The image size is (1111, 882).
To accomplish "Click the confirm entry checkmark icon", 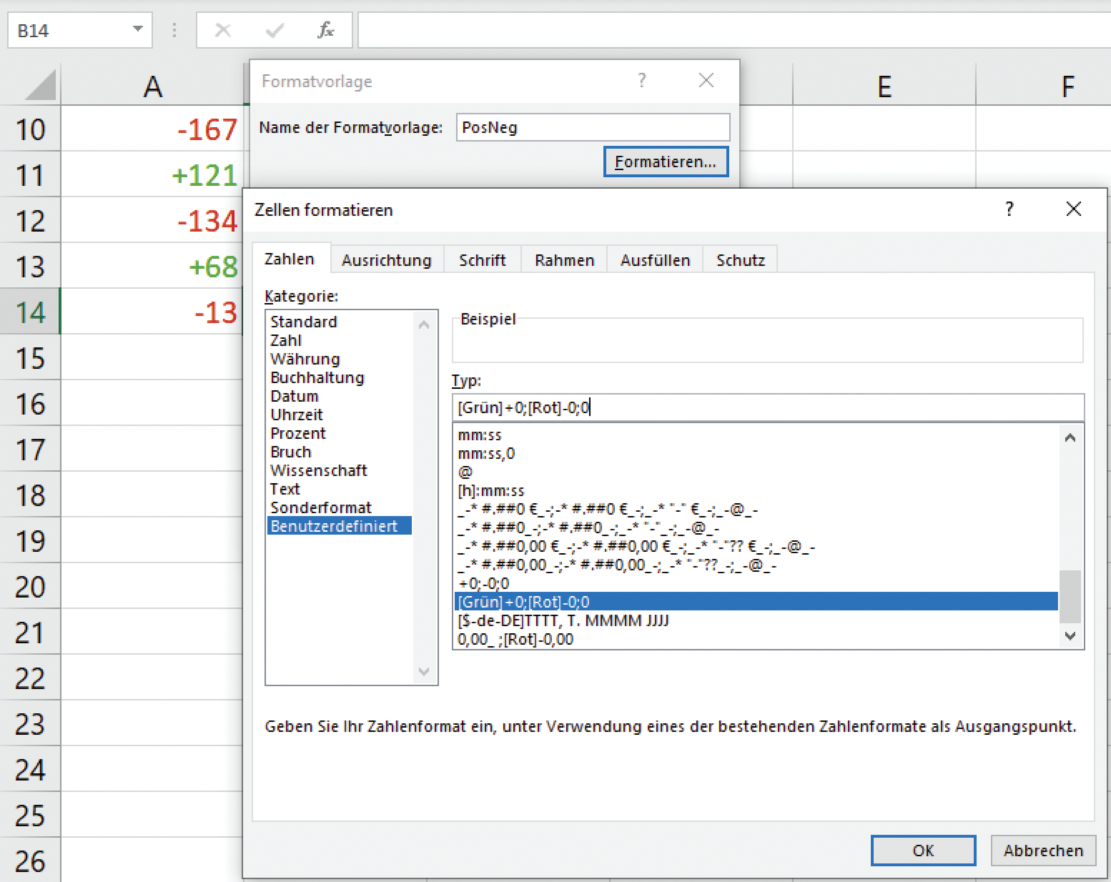I will pyautogui.click(x=274, y=30).
